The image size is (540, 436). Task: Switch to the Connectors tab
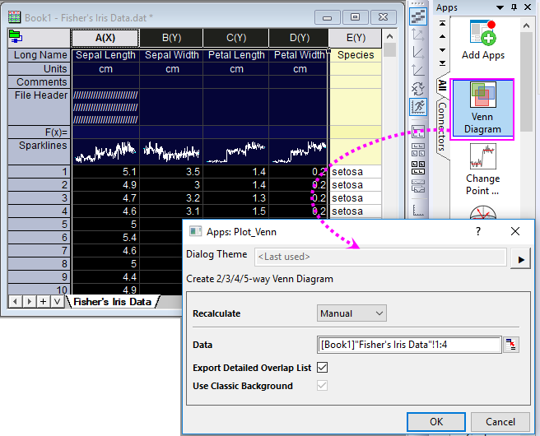coord(442,128)
